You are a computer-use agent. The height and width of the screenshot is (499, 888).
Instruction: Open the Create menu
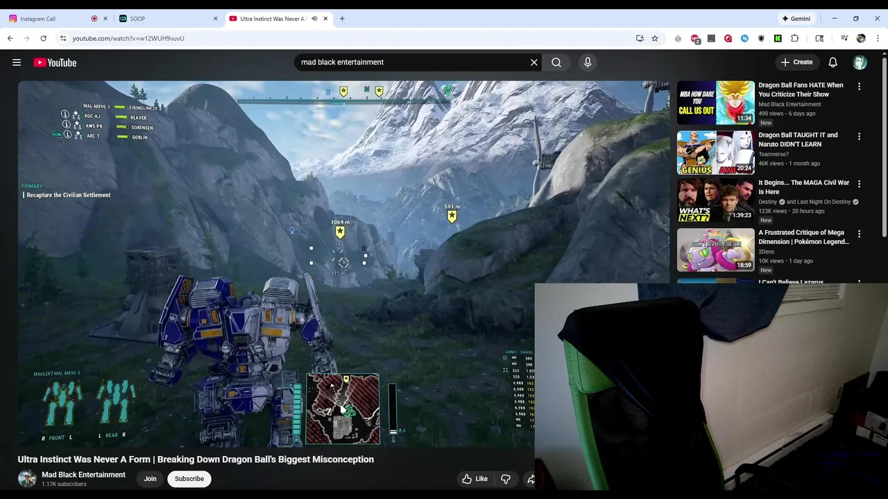(796, 62)
